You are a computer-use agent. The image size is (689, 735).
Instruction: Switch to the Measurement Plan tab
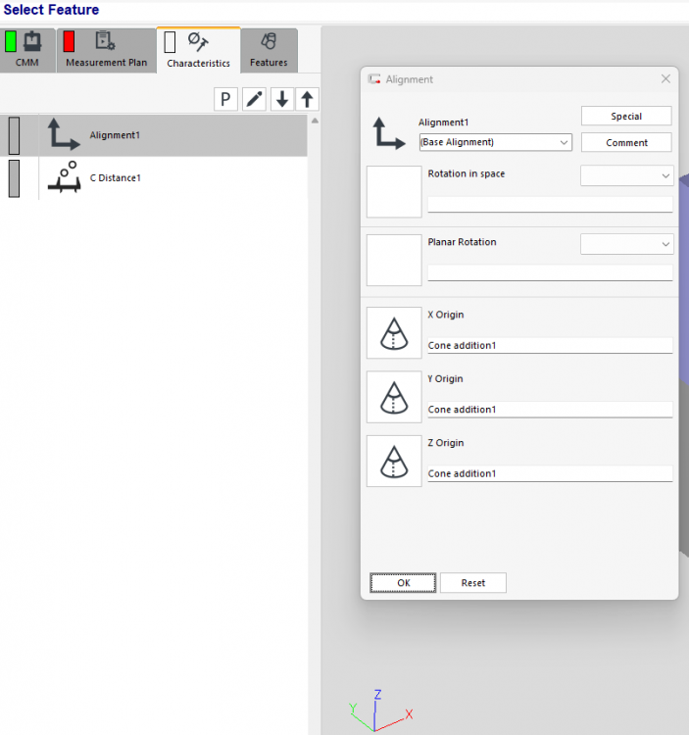(x=106, y=51)
